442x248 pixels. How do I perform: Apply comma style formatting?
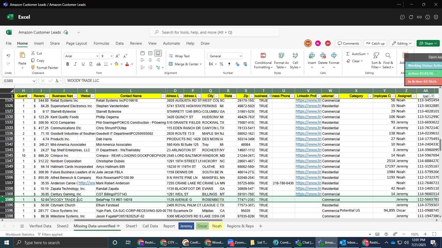[x=229, y=64]
